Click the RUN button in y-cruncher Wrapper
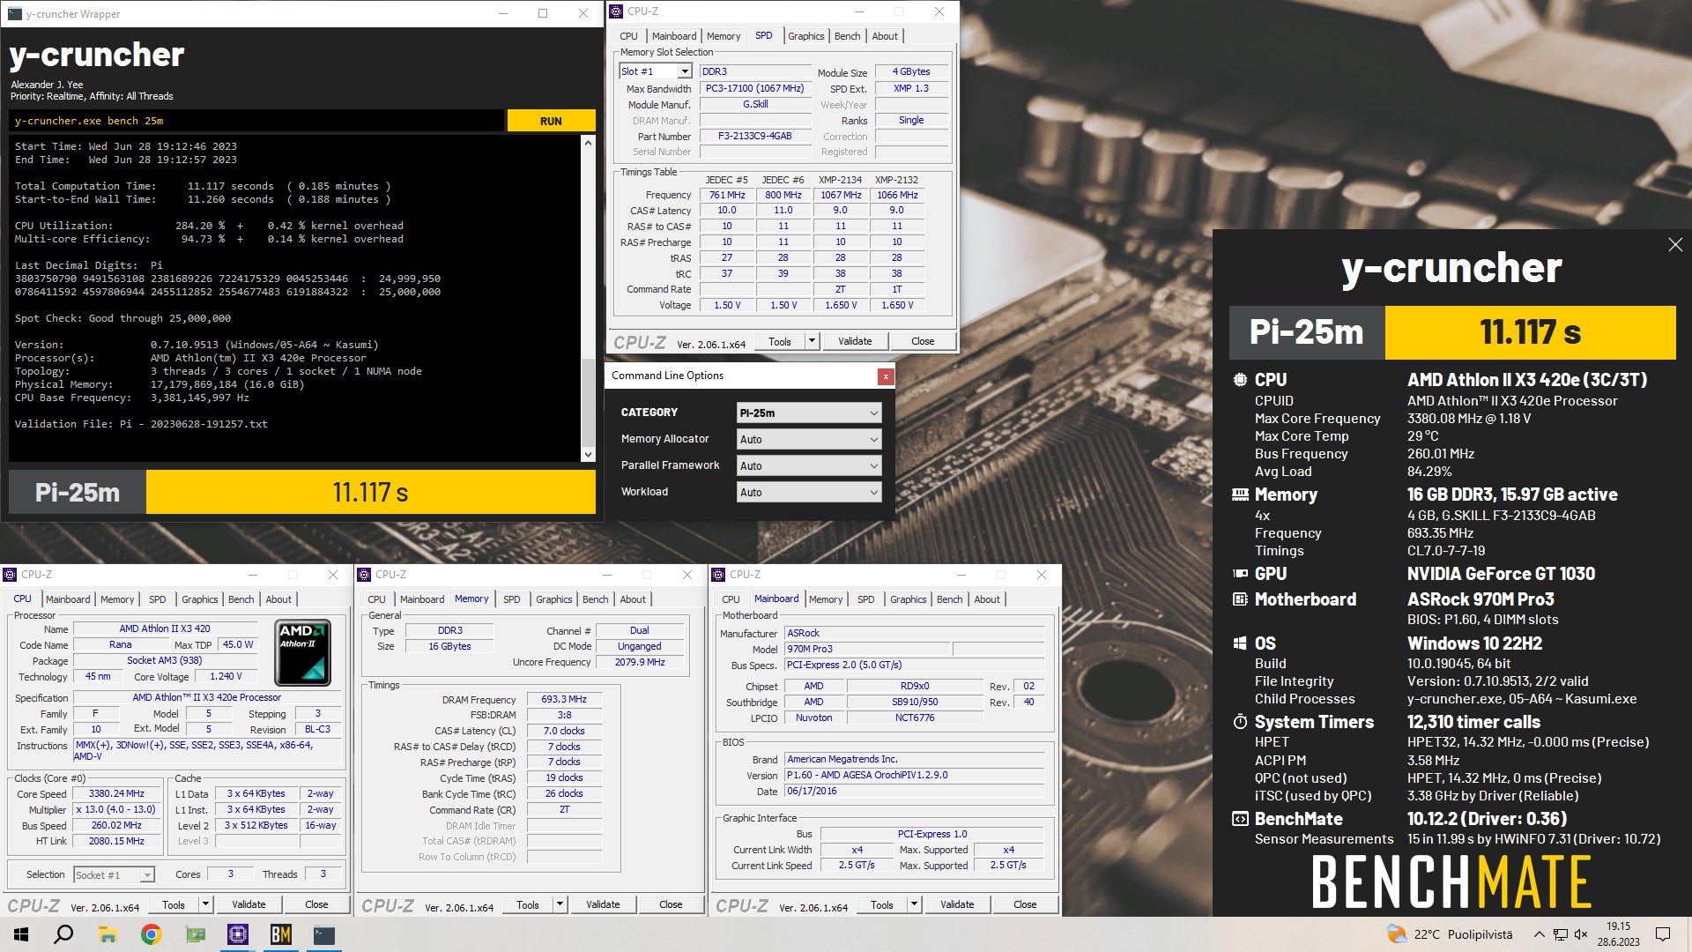Screen dimensions: 1692x952 click(x=551, y=121)
